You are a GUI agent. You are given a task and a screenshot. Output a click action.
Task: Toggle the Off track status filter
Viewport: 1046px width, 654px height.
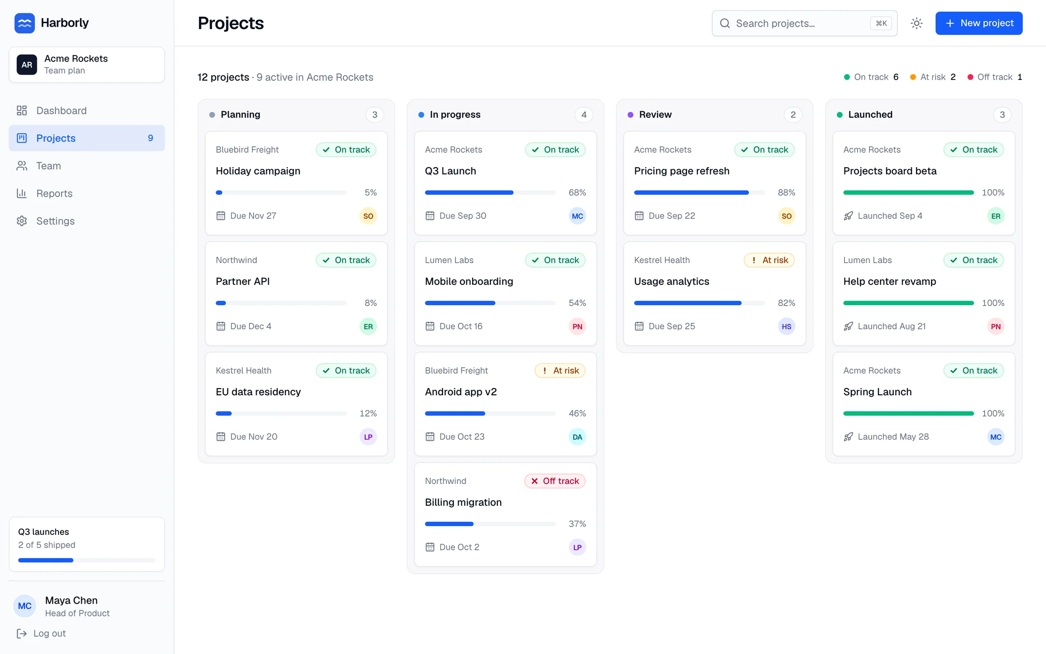995,77
